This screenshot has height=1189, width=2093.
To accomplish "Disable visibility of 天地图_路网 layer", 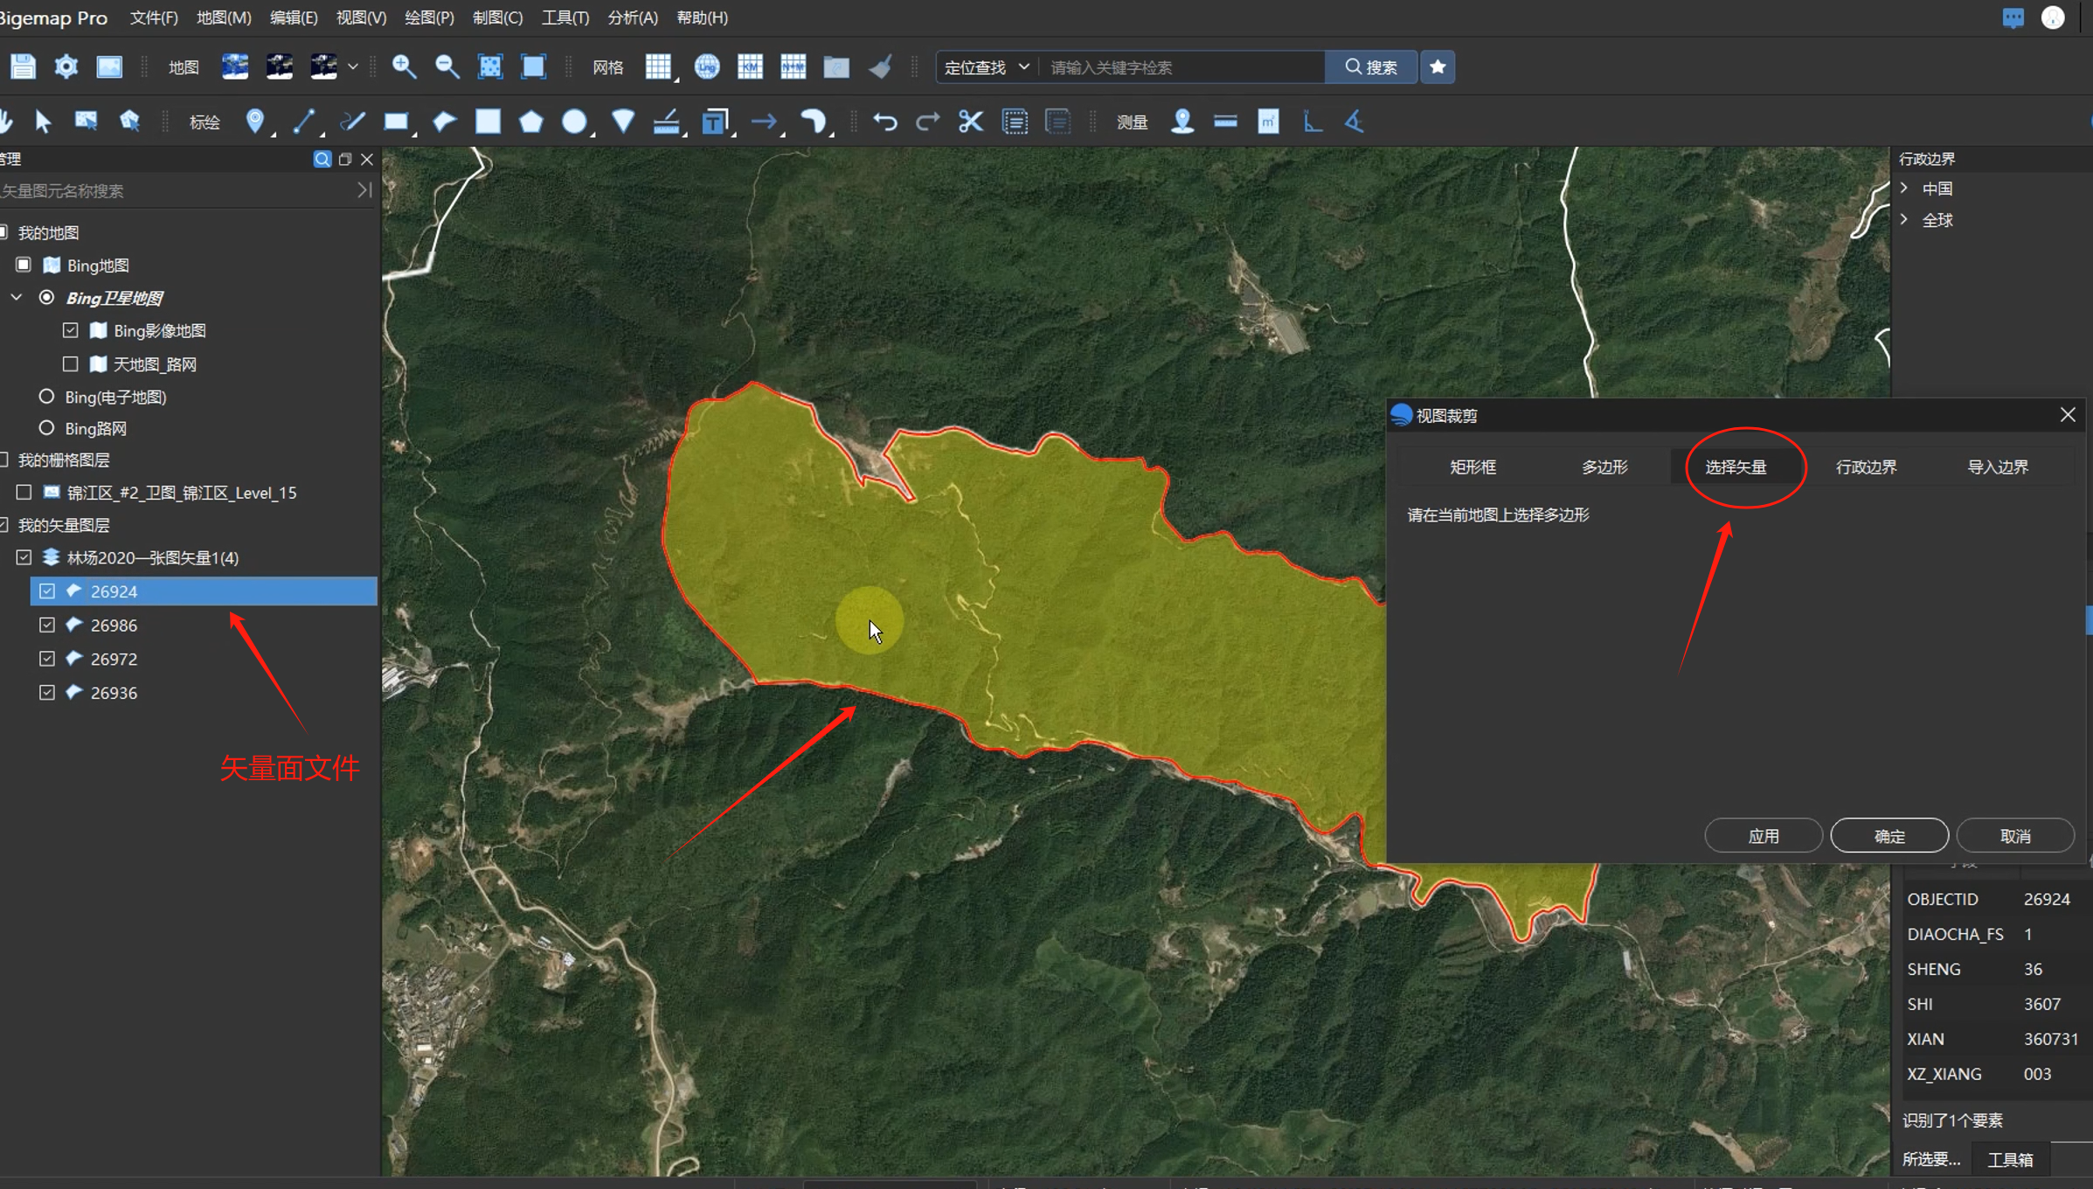I will click(70, 363).
